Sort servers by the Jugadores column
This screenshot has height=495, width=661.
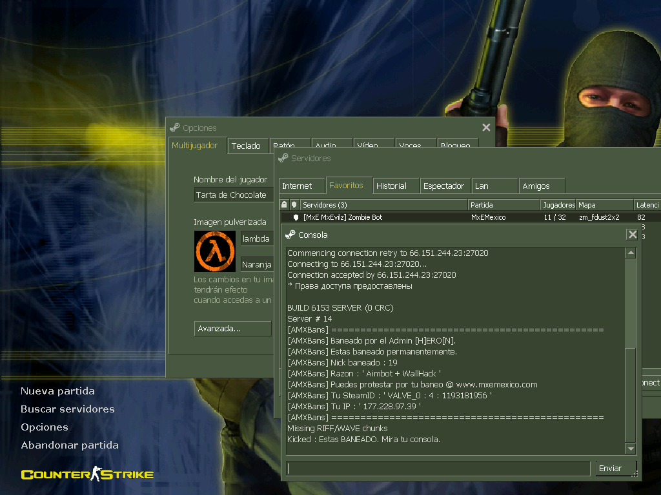(558, 205)
